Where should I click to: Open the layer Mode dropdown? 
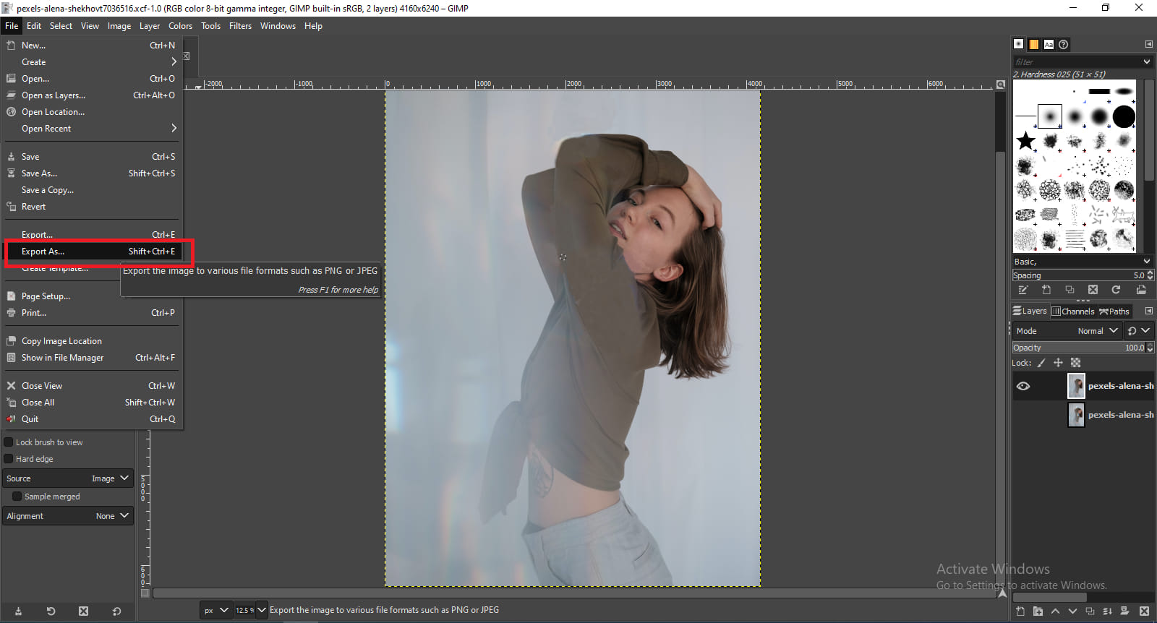click(1067, 331)
